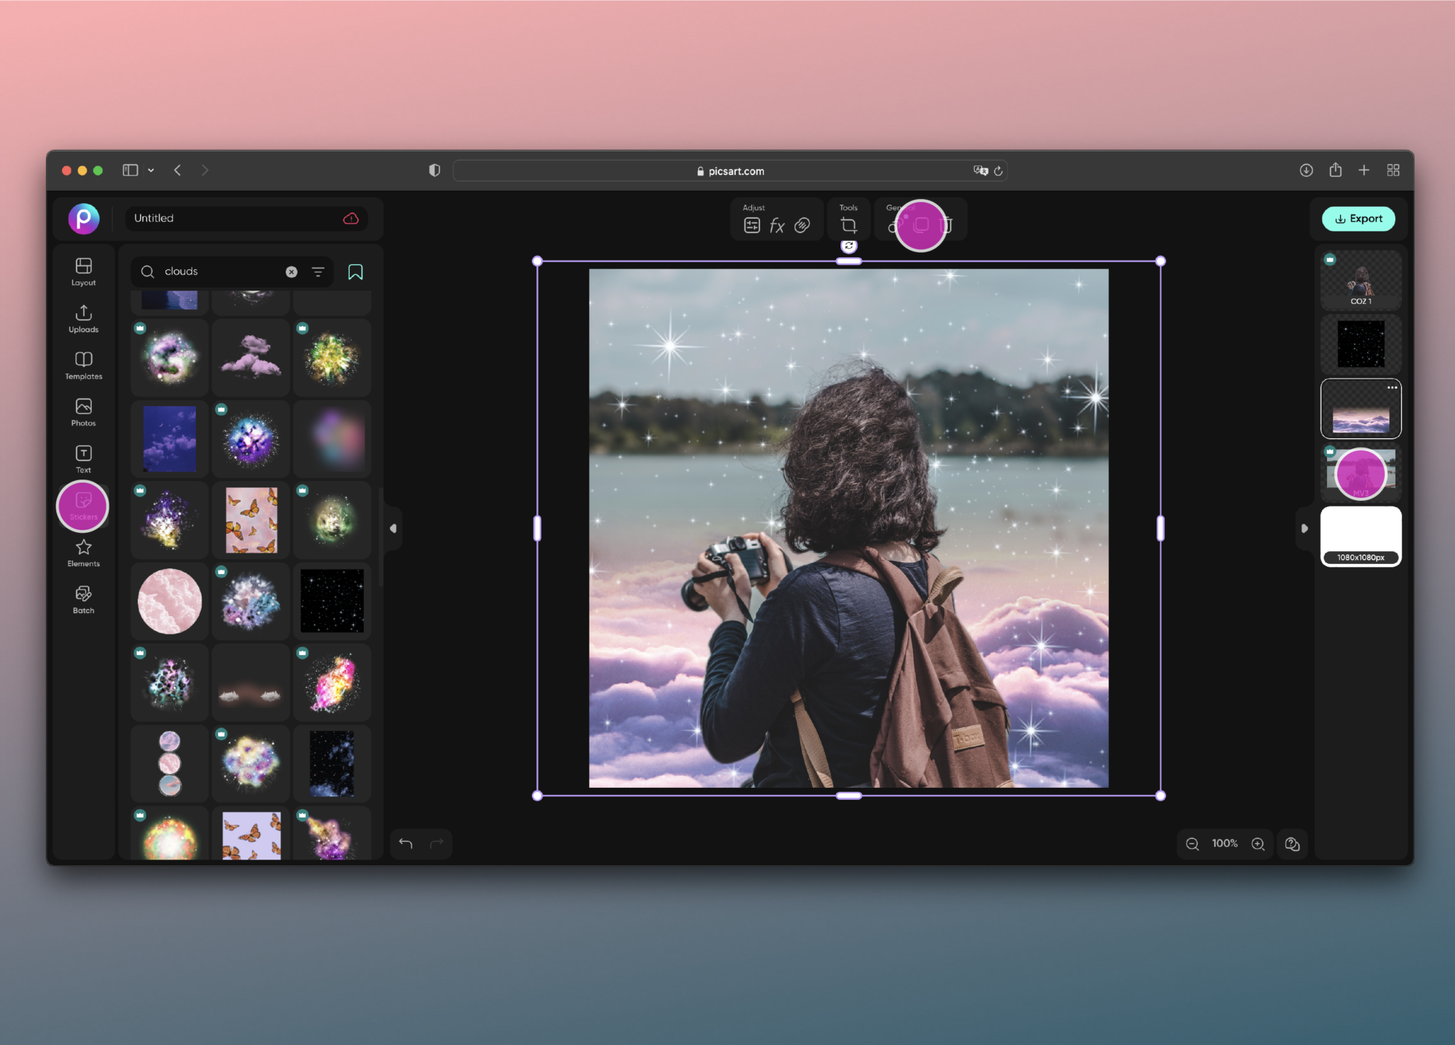
Task: Open the Adjust sliders panel
Action: [x=751, y=225]
